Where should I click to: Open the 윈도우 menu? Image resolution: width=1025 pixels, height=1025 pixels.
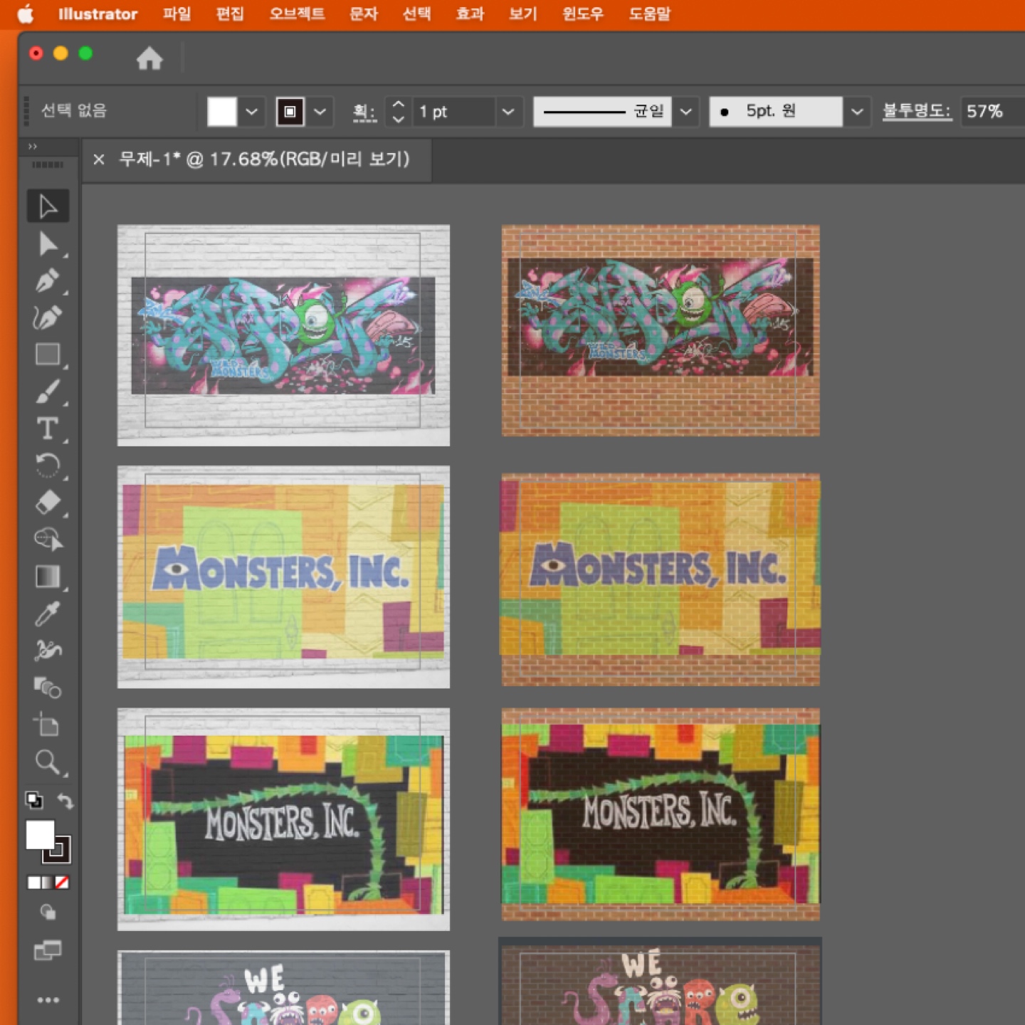click(x=583, y=14)
